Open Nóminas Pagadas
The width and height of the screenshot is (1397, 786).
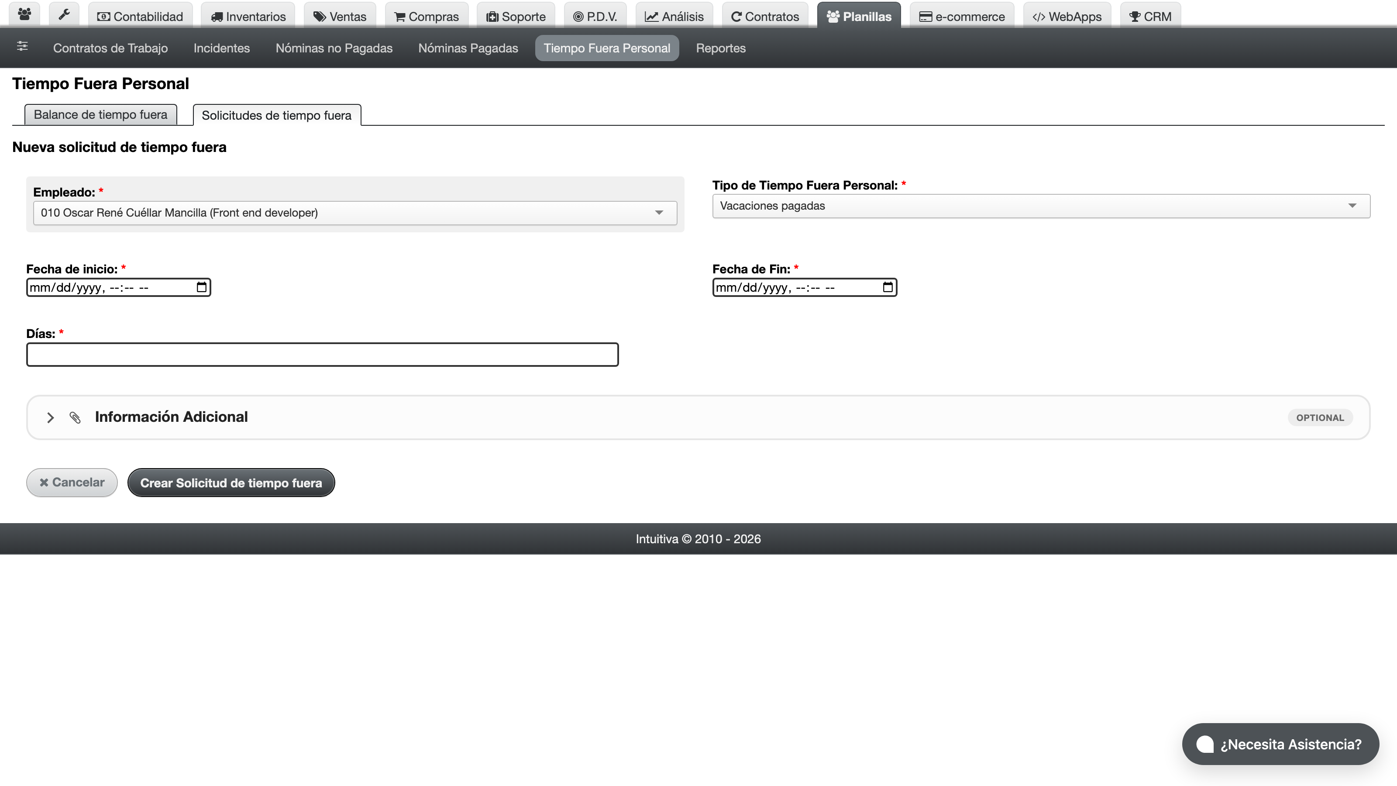tap(468, 48)
